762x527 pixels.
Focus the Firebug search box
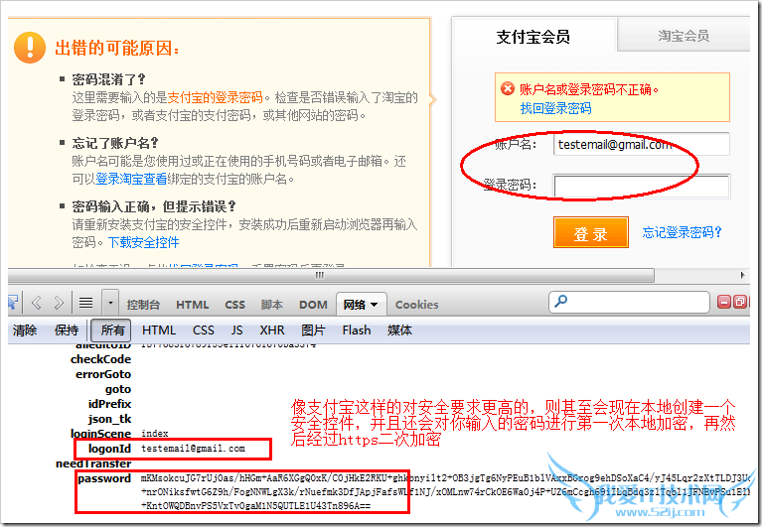pyautogui.click(x=629, y=302)
